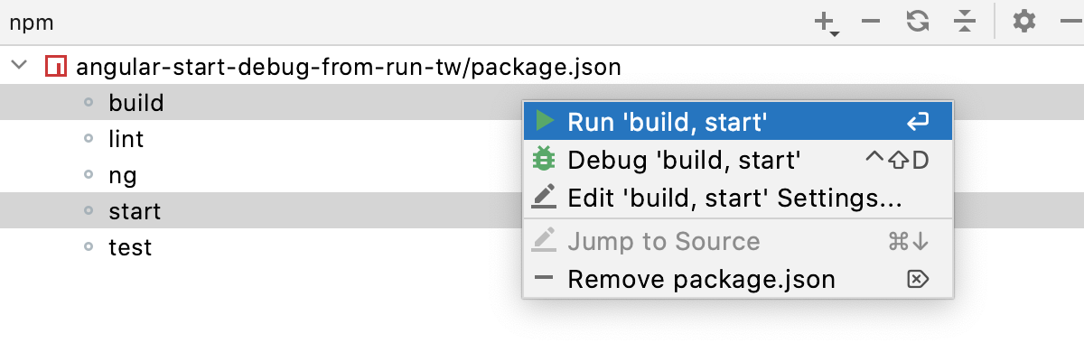Click the pencil Edit Settings icon

pyautogui.click(x=544, y=197)
